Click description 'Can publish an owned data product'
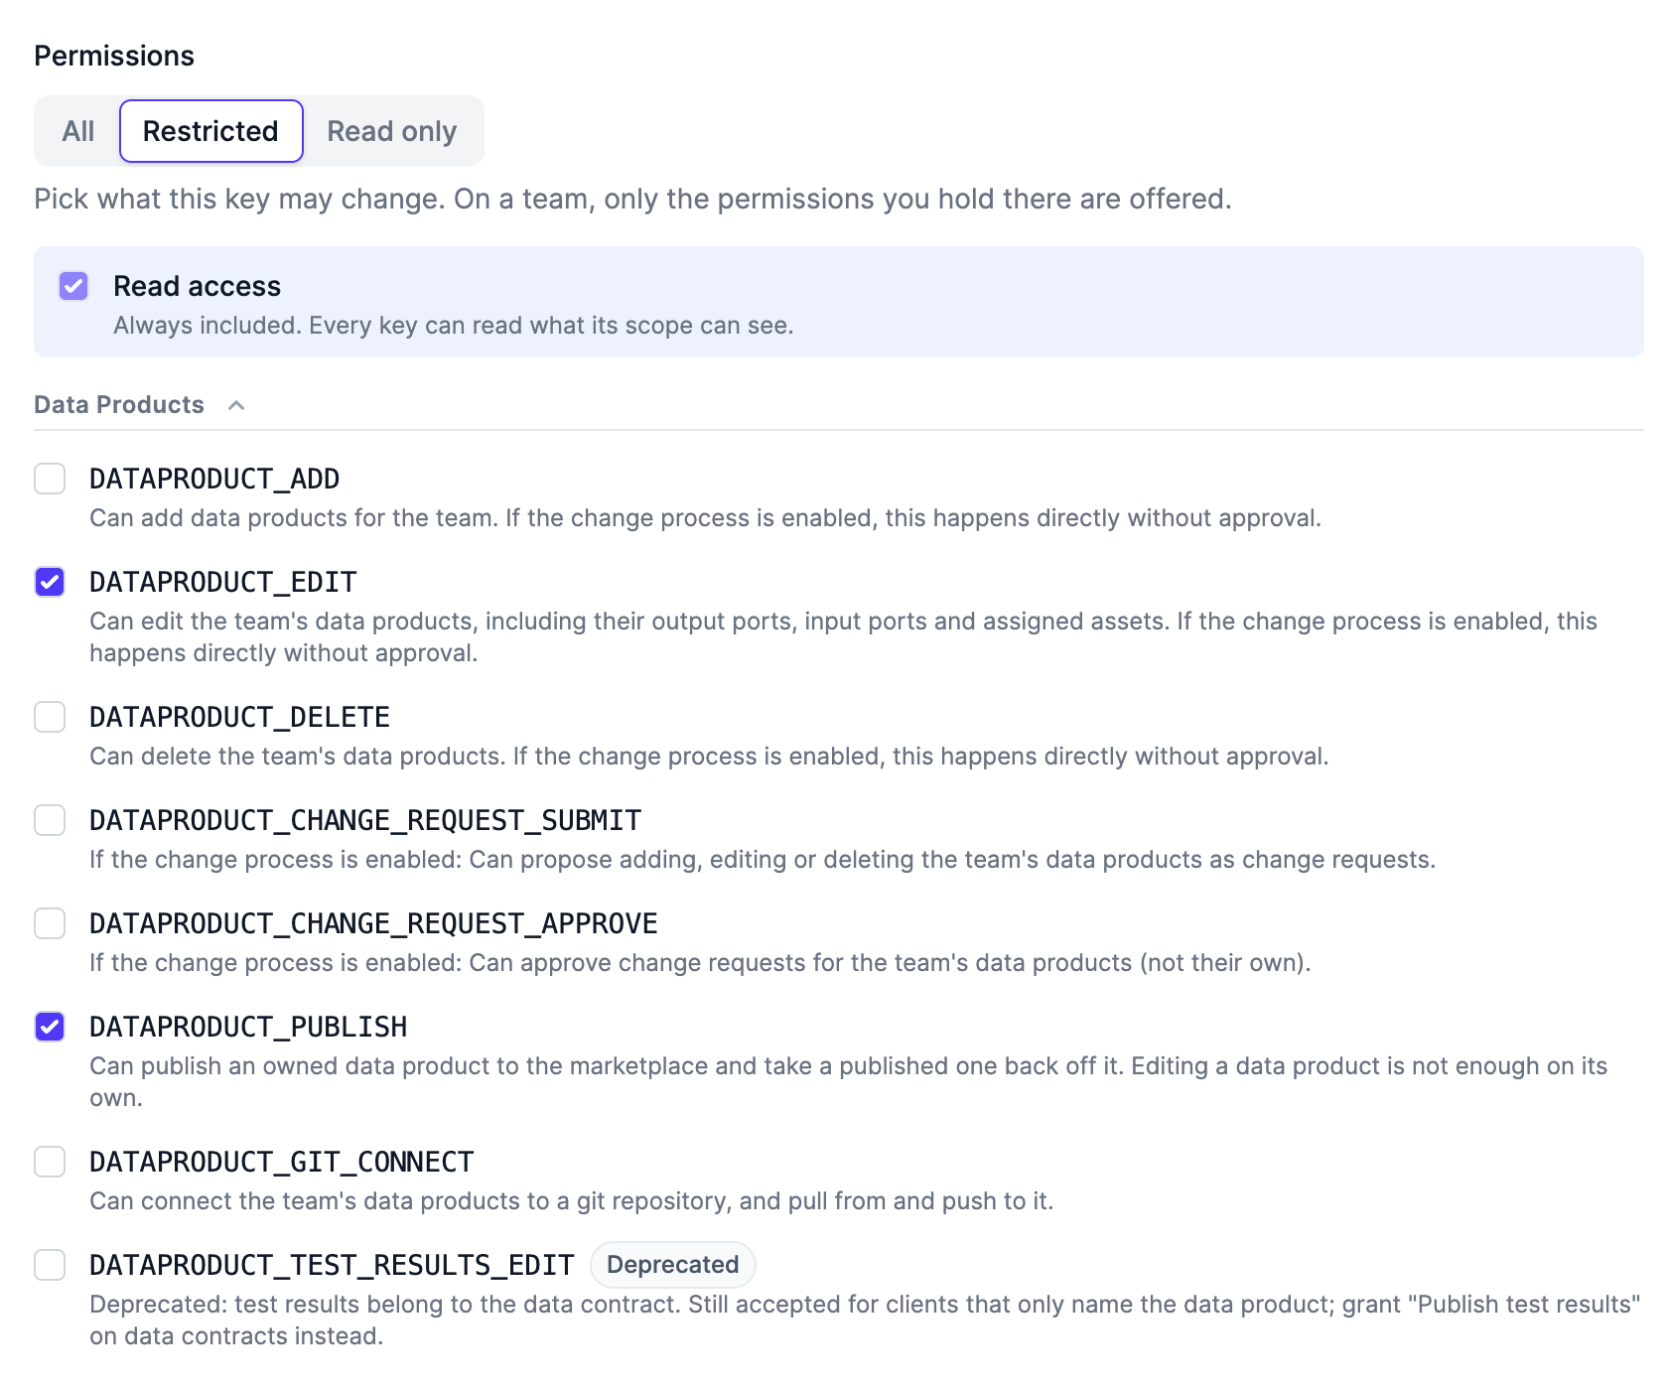 click(848, 1081)
